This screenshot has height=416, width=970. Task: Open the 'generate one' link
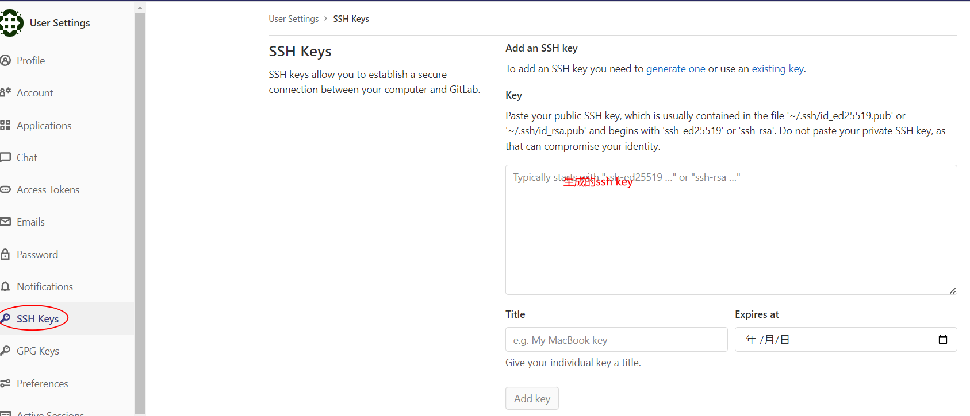click(x=676, y=69)
